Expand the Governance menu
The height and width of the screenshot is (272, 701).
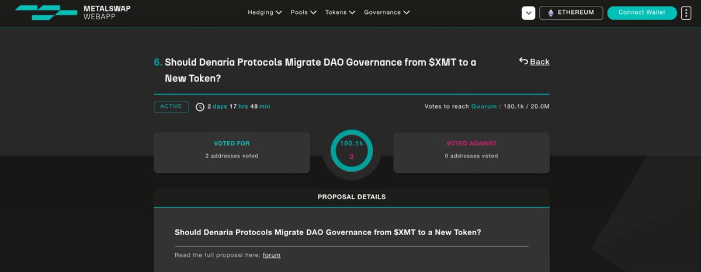[x=387, y=12]
